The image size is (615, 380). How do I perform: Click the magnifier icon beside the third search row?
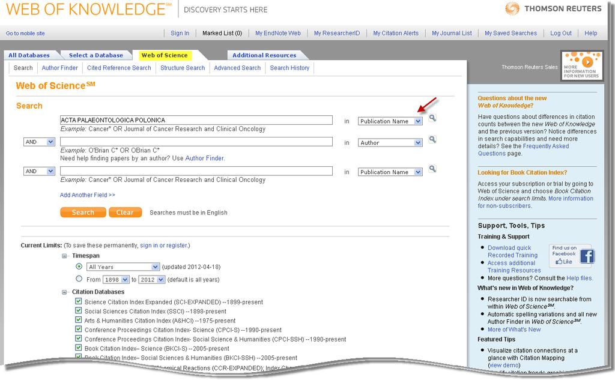click(x=432, y=169)
